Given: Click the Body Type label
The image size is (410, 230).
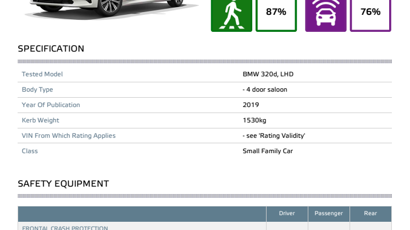Looking at the screenshot, I should [37, 89].
